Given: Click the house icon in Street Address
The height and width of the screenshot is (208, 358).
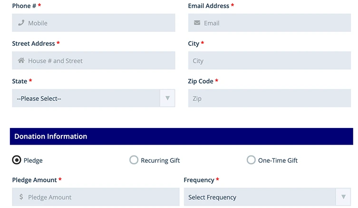Looking at the screenshot, I should (21, 60).
